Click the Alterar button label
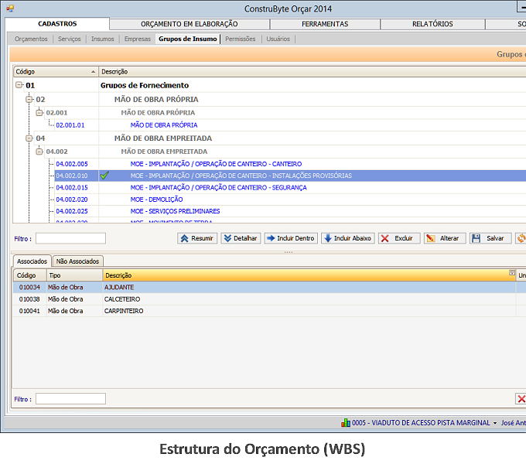This screenshot has height=464, width=526. (x=449, y=238)
